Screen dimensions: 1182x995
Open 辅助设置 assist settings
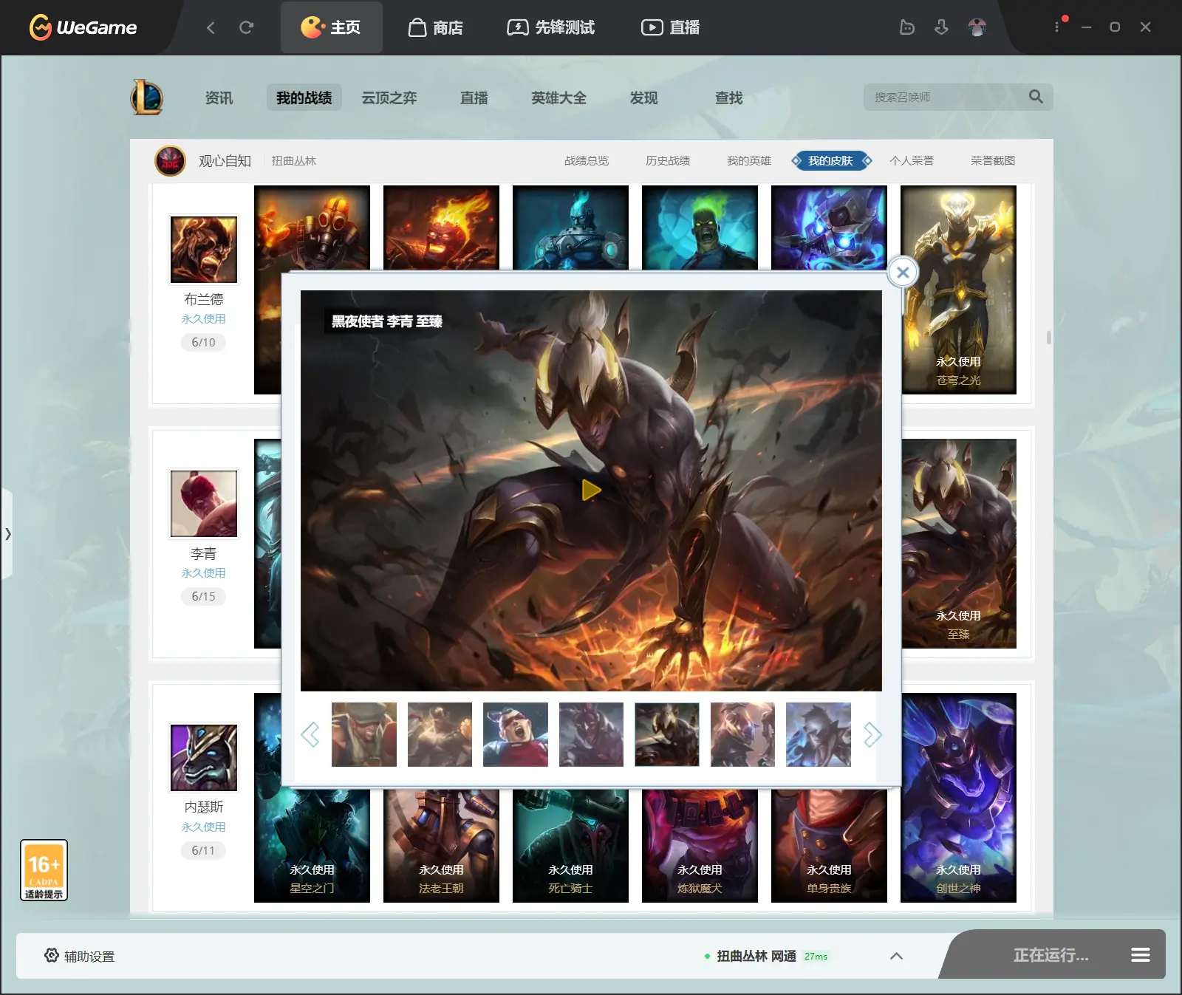(x=80, y=956)
